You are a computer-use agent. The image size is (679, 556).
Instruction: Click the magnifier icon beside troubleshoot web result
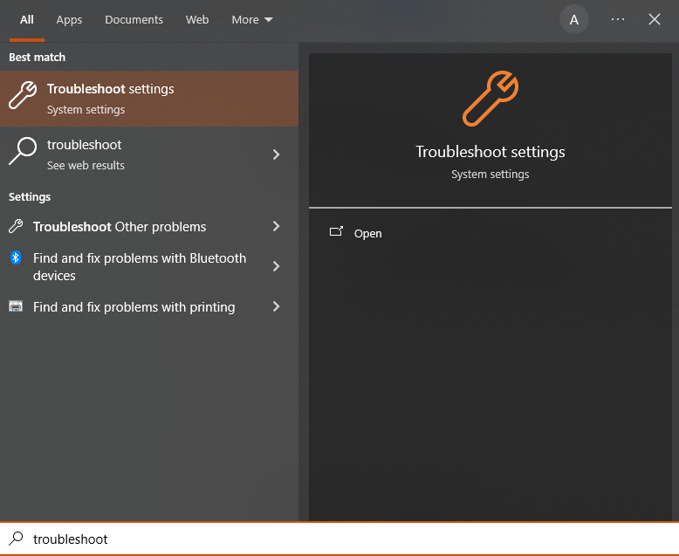23,151
